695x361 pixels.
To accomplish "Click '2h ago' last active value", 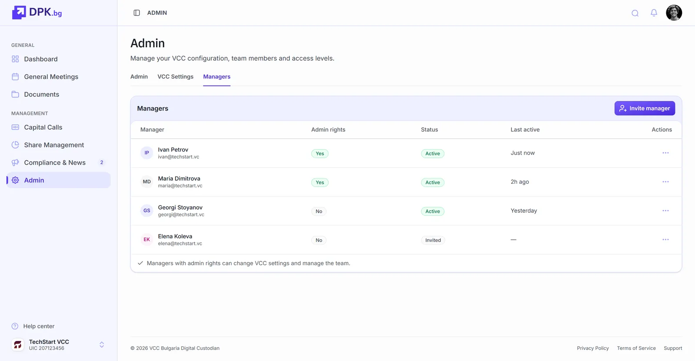I will pos(520,182).
